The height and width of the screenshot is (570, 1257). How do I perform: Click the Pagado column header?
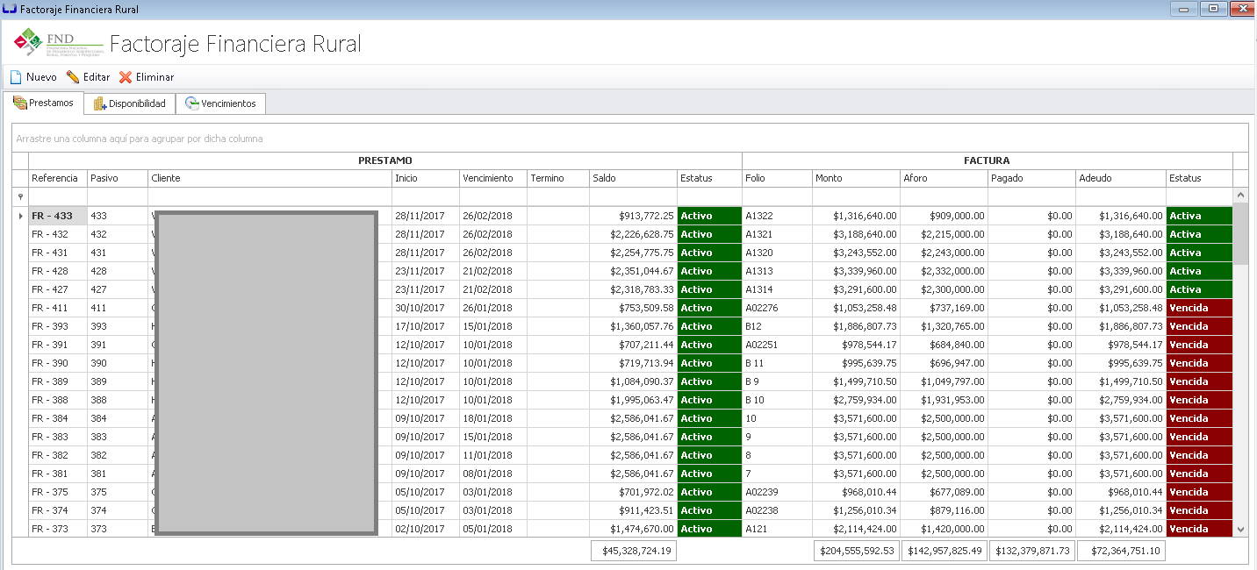[1031, 178]
